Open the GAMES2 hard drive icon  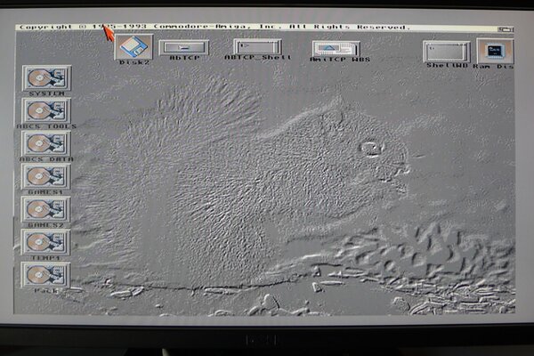(x=46, y=209)
